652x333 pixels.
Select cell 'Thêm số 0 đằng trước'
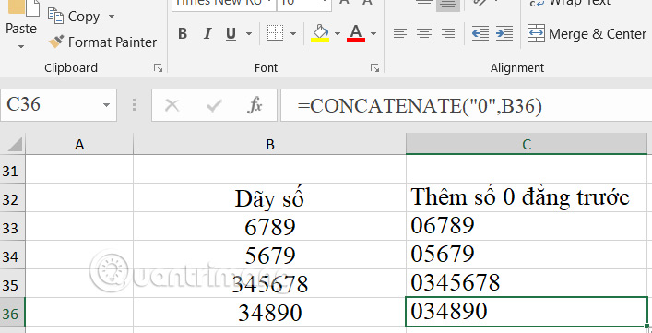(x=527, y=198)
